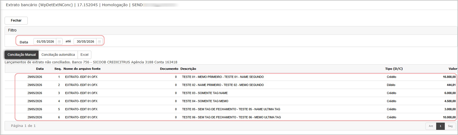The image size is (458, 135).
Task: Click the Documento column header
Action: pyautogui.click(x=169, y=69)
